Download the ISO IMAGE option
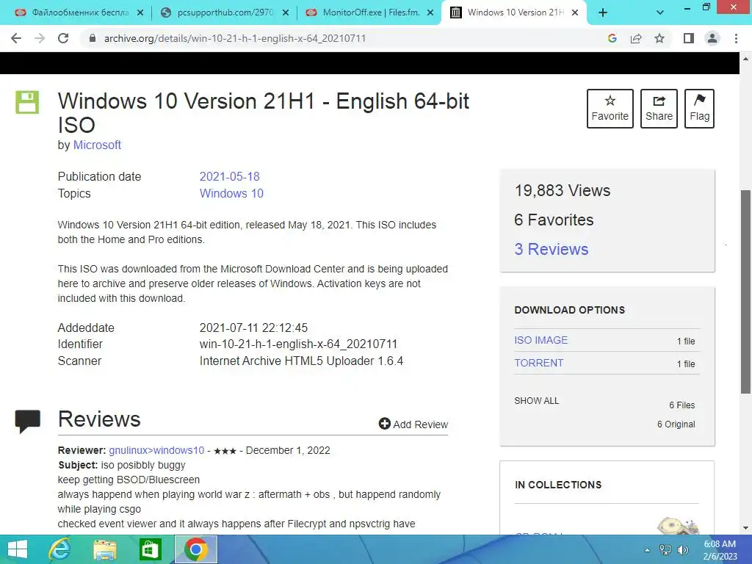The image size is (752, 564). coord(541,340)
